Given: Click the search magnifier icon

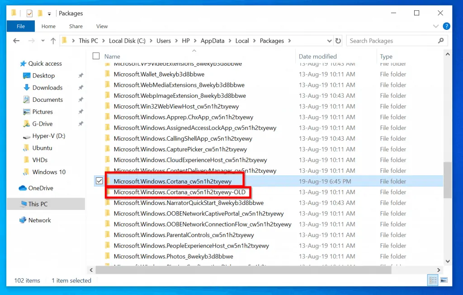Looking at the screenshot, I should [x=441, y=41].
